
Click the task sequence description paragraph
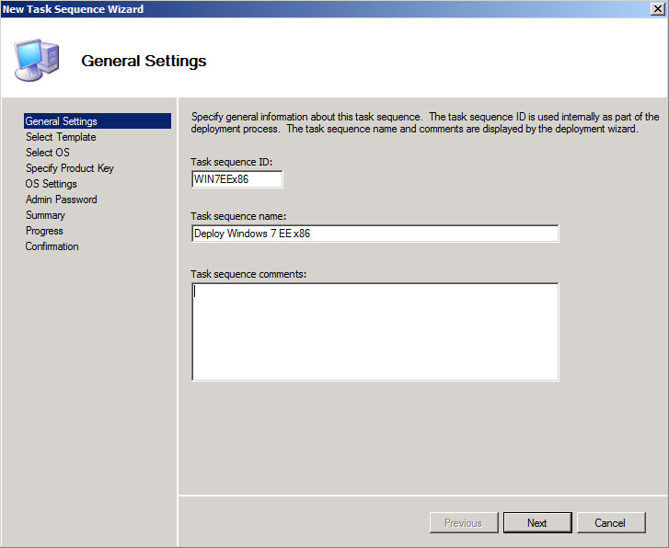[x=425, y=123]
